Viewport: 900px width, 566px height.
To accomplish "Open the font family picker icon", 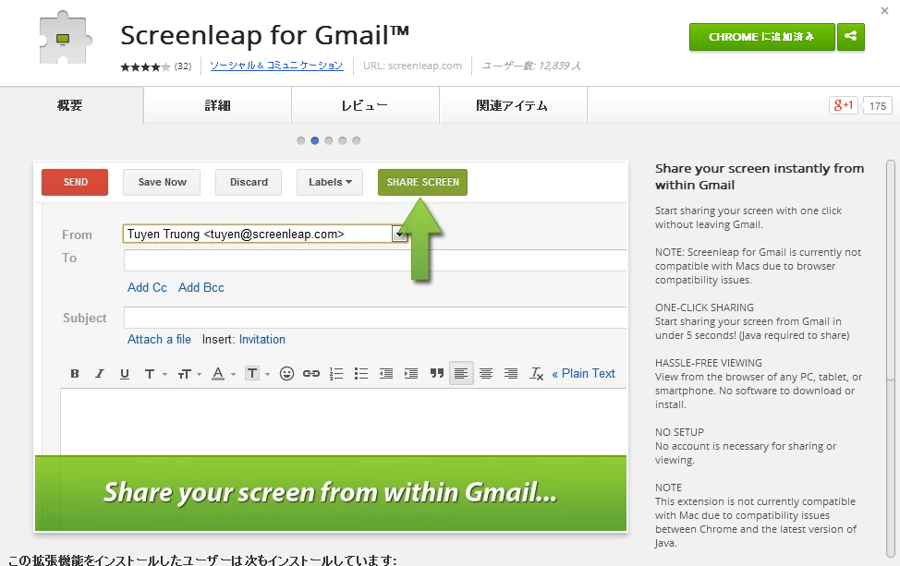I will pos(150,374).
